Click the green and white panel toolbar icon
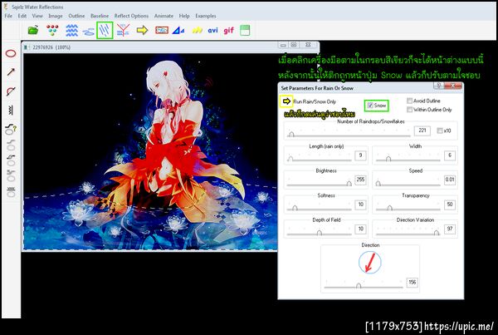Viewport: 498px width, 335px height. 245,31
